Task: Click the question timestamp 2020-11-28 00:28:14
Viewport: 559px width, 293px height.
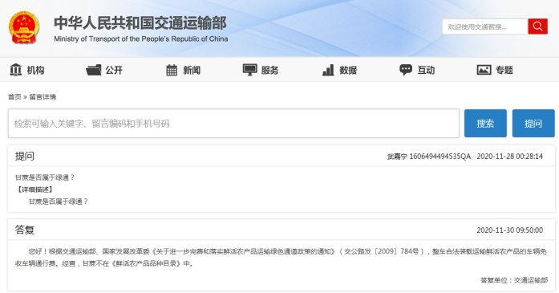Action: (x=510, y=157)
